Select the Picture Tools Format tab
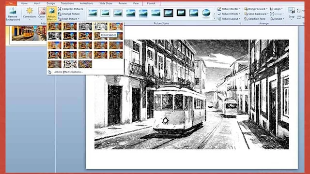 (x=151, y=3)
